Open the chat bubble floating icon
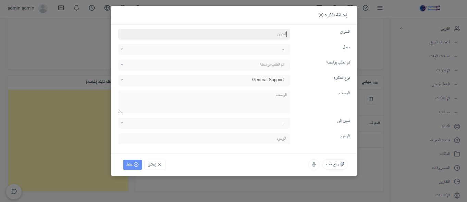467x202 pixels. coord(14,191)
